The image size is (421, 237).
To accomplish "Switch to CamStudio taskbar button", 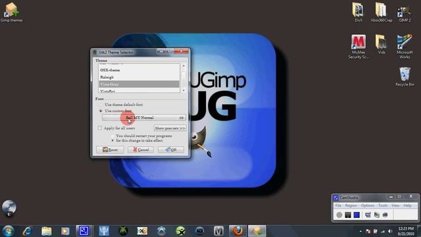I will (x=84, y=231).
